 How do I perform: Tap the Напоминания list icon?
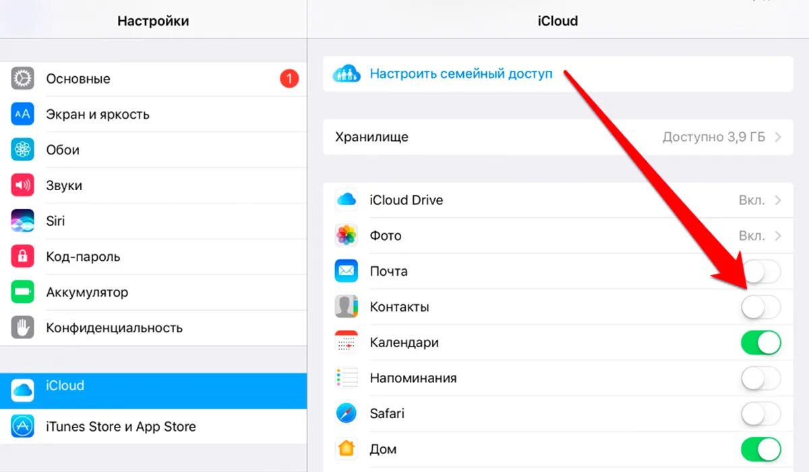click(347, 378)
